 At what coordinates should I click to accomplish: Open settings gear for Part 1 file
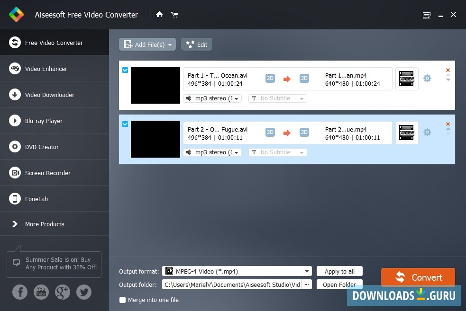[427, 79]
